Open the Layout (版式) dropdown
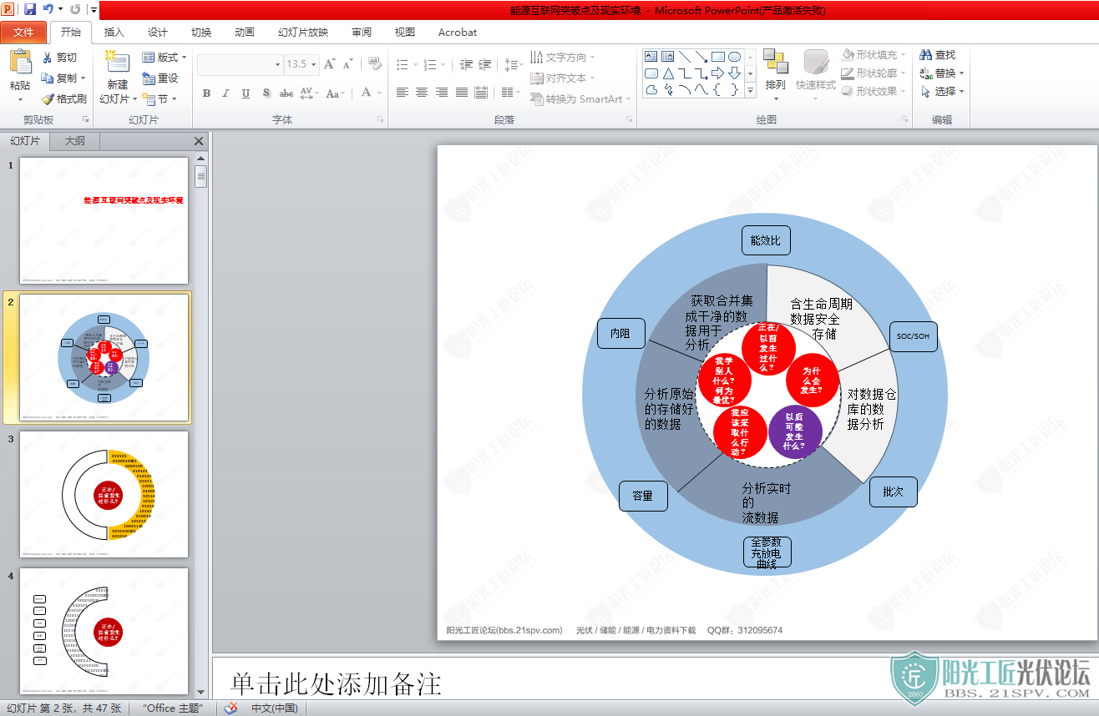Screen dimensions: 1099x716 165,58
